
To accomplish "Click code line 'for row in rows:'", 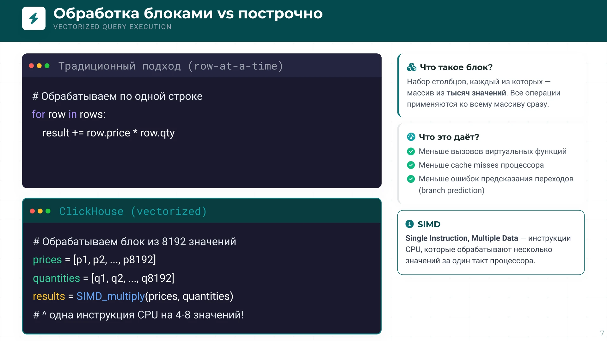I will point(69,114).
